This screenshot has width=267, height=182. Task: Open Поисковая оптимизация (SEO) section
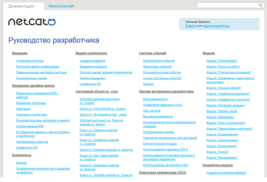pyautogui.click(x=162, y=172)
